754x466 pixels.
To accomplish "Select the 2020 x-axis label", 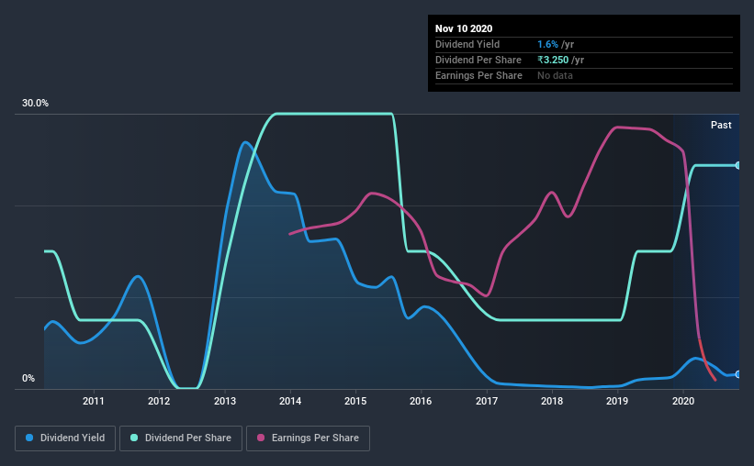I will point(683,401).
